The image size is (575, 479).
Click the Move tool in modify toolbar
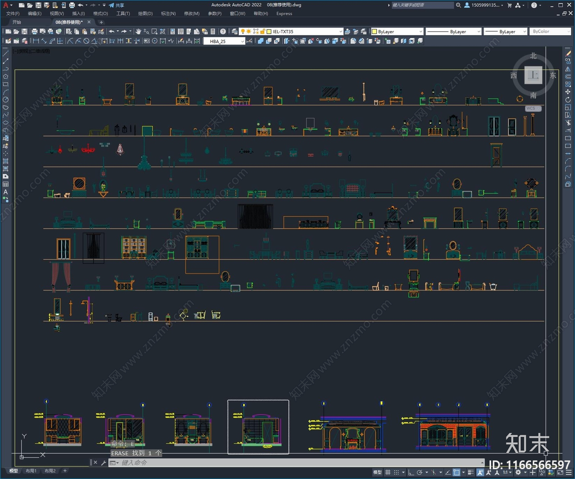click(x=568, y=92)
